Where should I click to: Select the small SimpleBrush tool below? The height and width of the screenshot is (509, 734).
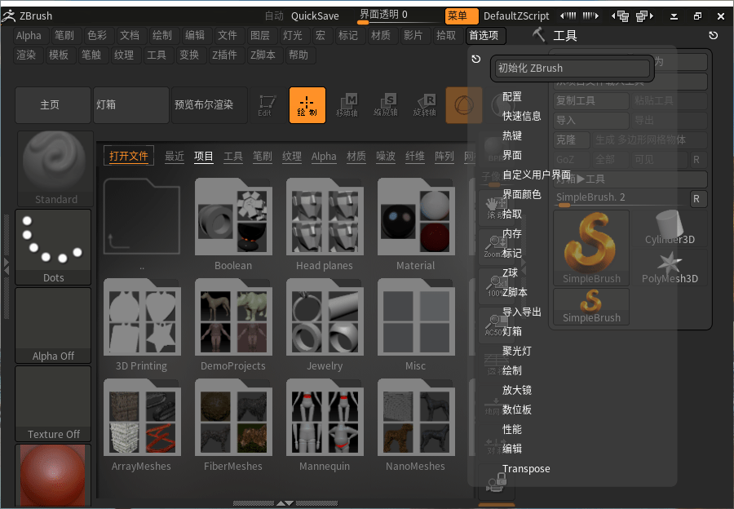pyautogui.click(x=591, y=306)
